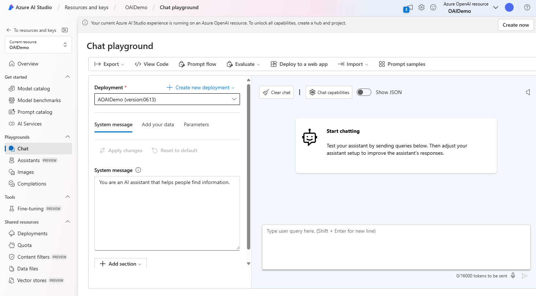Click the speaker icon in chat panel

click(528, 92)
